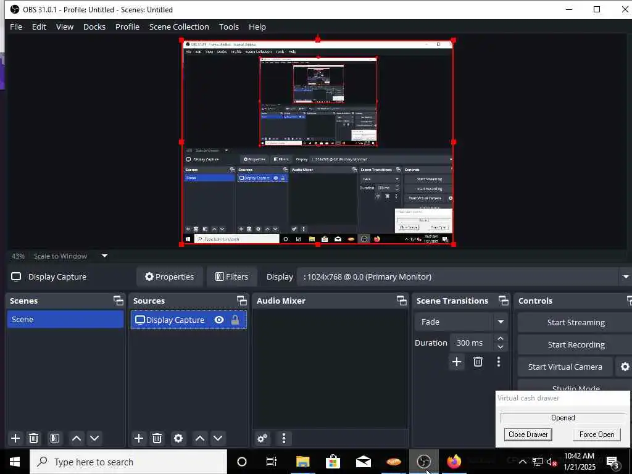This screenshot has height=474, width=632.
Task: Click Force Open in Virtual cash drawer
Action: pyautogui.click(x=597, y=434)
